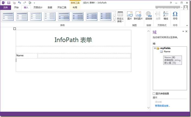Click the 添加域 action link
191x117 pixels.
(x=158, y=102)
